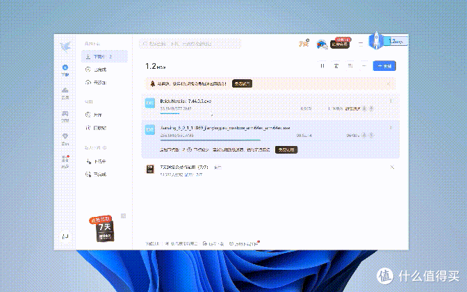Click the info icon beside the private space header

104,148
